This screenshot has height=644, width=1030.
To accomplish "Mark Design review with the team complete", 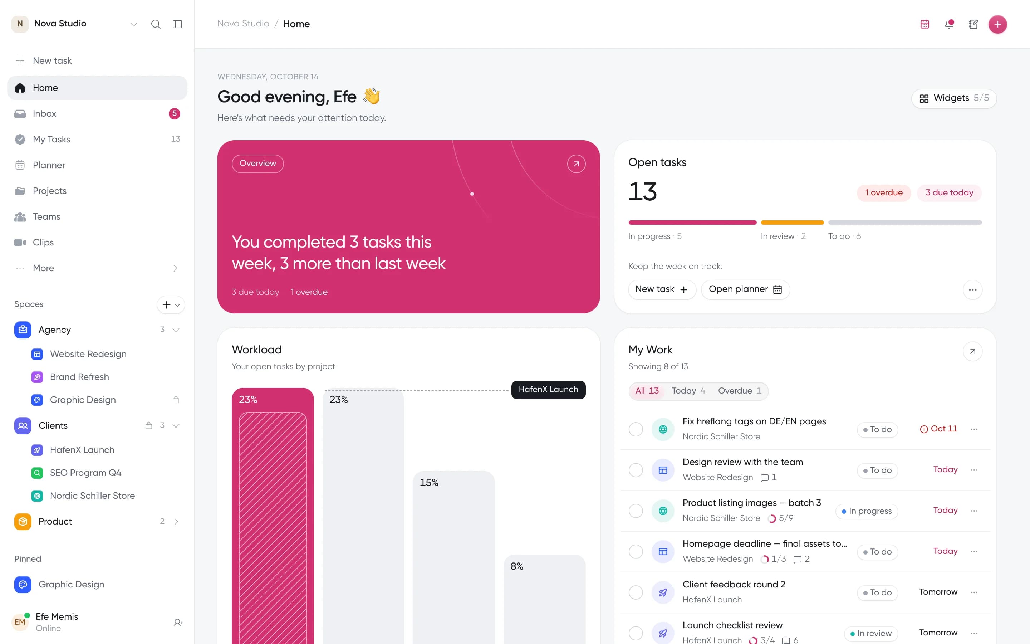I will (x=636, y=470).
